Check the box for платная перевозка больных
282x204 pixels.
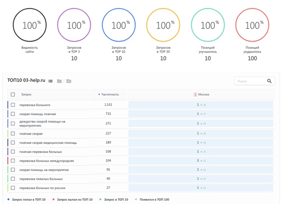point(13,152)
